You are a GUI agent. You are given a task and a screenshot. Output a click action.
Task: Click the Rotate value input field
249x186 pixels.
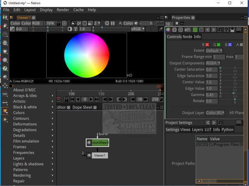211,101
